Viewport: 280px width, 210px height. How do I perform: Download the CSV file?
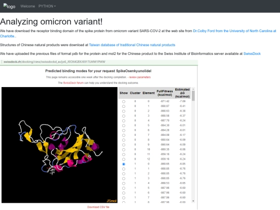click(98, 207)
